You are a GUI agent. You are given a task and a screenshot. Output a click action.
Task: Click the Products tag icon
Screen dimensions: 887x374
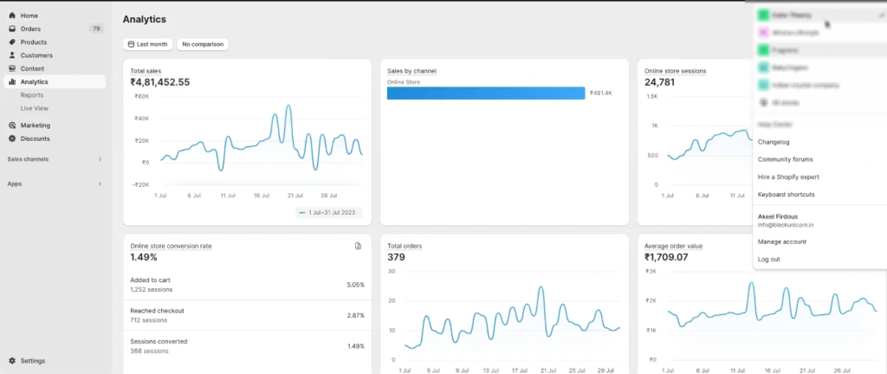coord(12,42)
